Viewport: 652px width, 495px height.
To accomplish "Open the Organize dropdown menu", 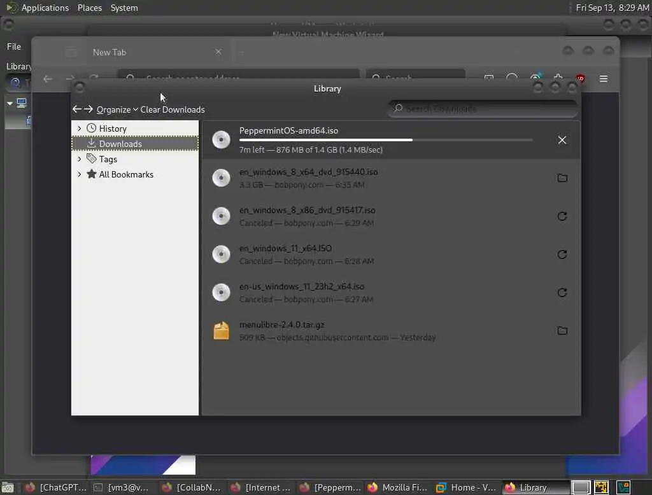I will point(117,109).
